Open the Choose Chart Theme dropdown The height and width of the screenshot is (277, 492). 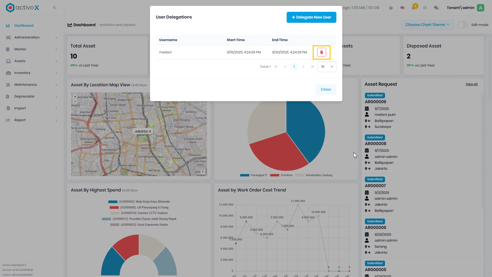(x=427, y=25)
